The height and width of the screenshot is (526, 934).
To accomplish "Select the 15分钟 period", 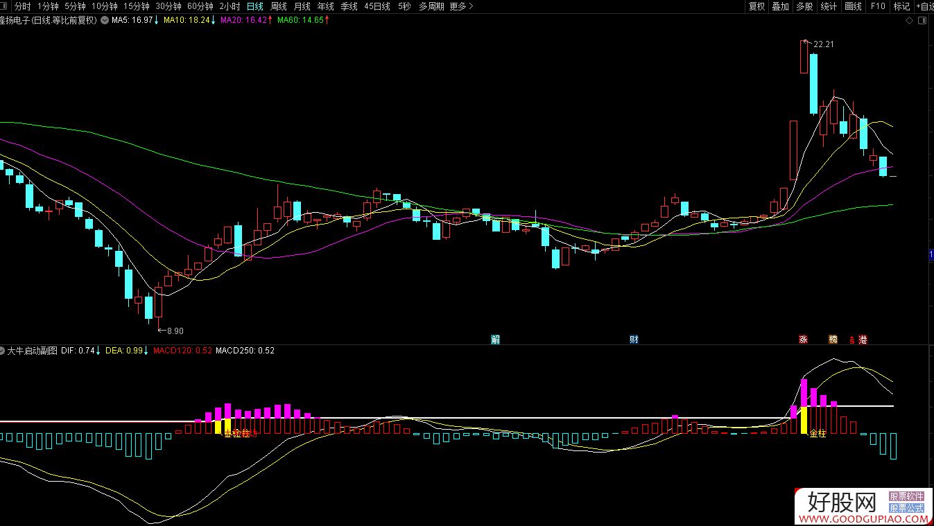I will pos(136,6).
